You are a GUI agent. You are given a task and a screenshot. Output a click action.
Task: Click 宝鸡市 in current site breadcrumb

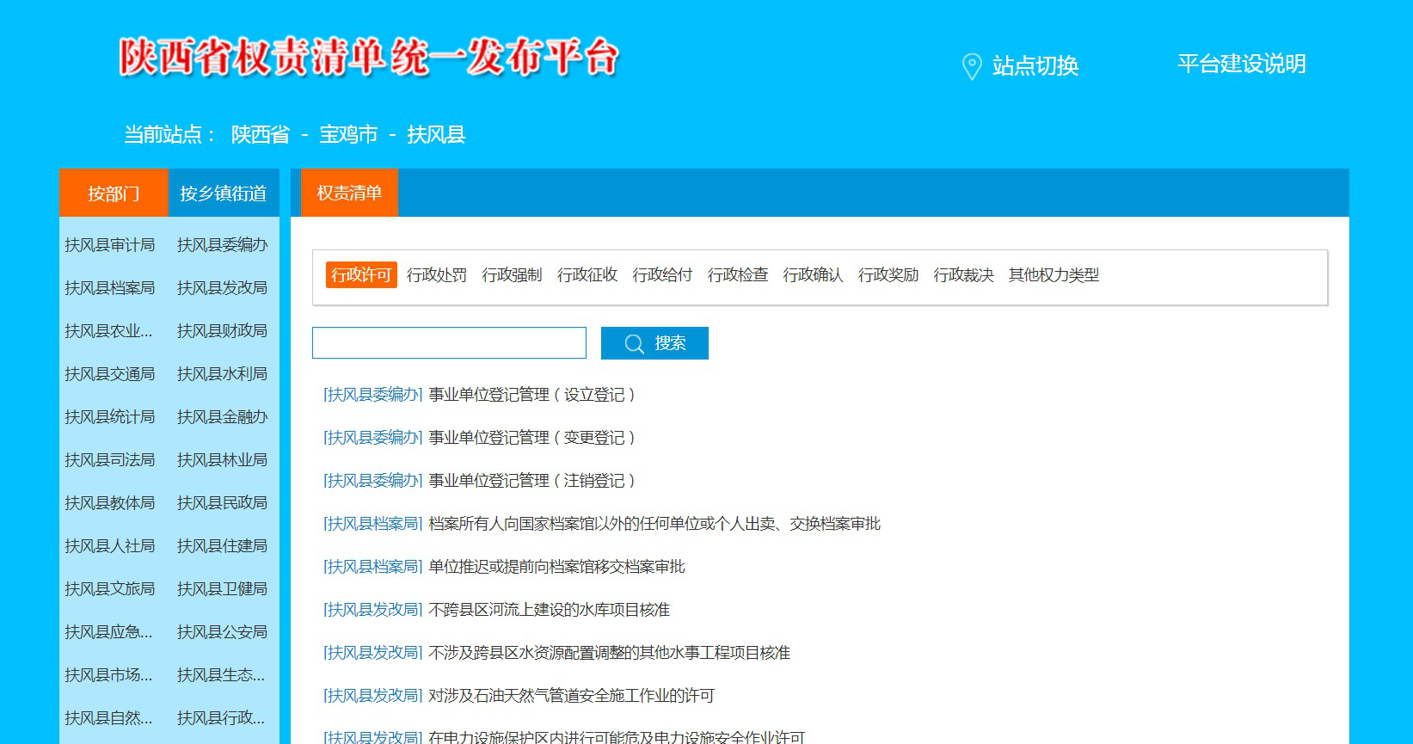pyautogui.click(x=348, y=135)
